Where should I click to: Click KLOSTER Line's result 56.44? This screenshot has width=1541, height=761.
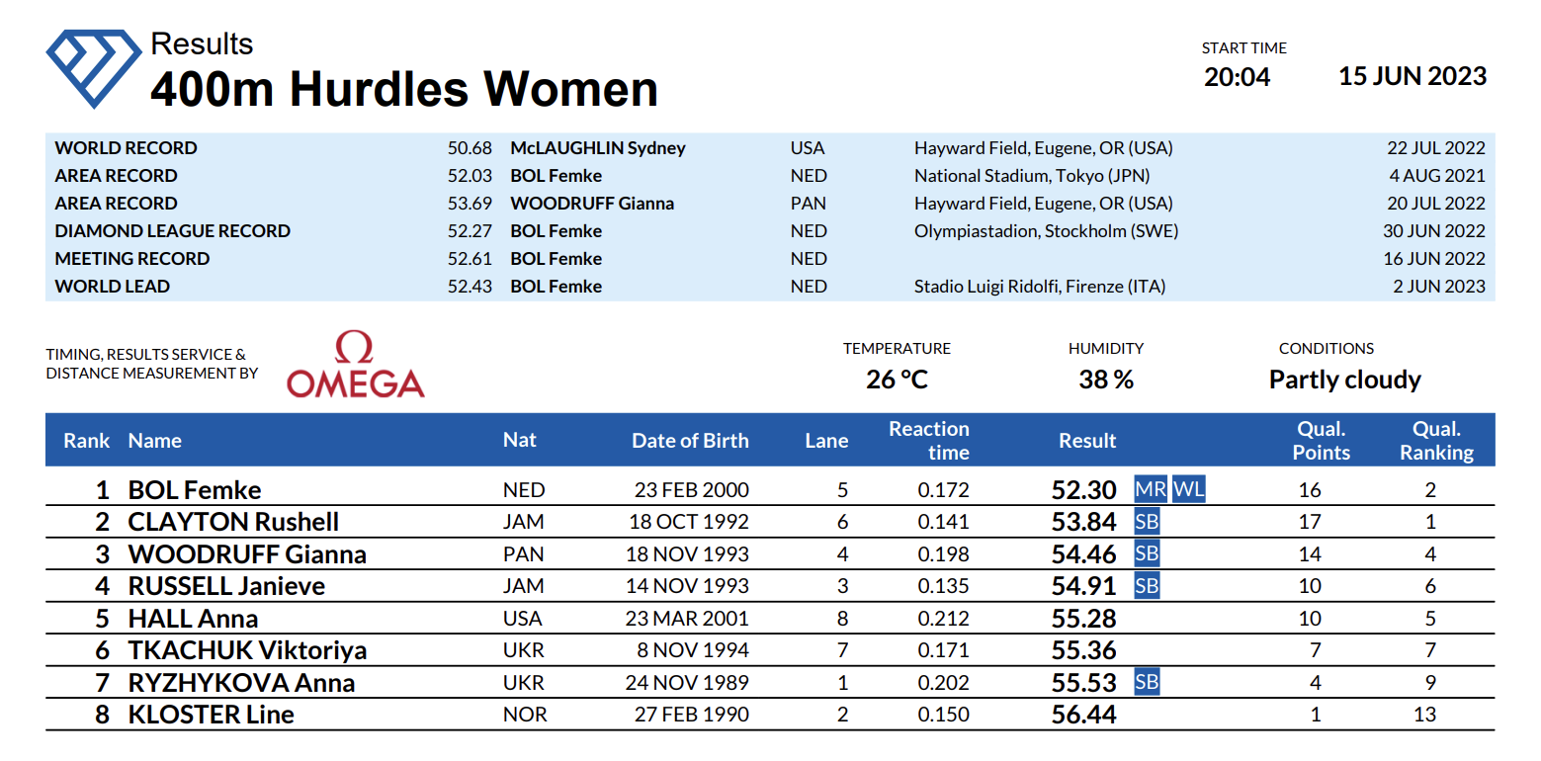(1083, 715)
